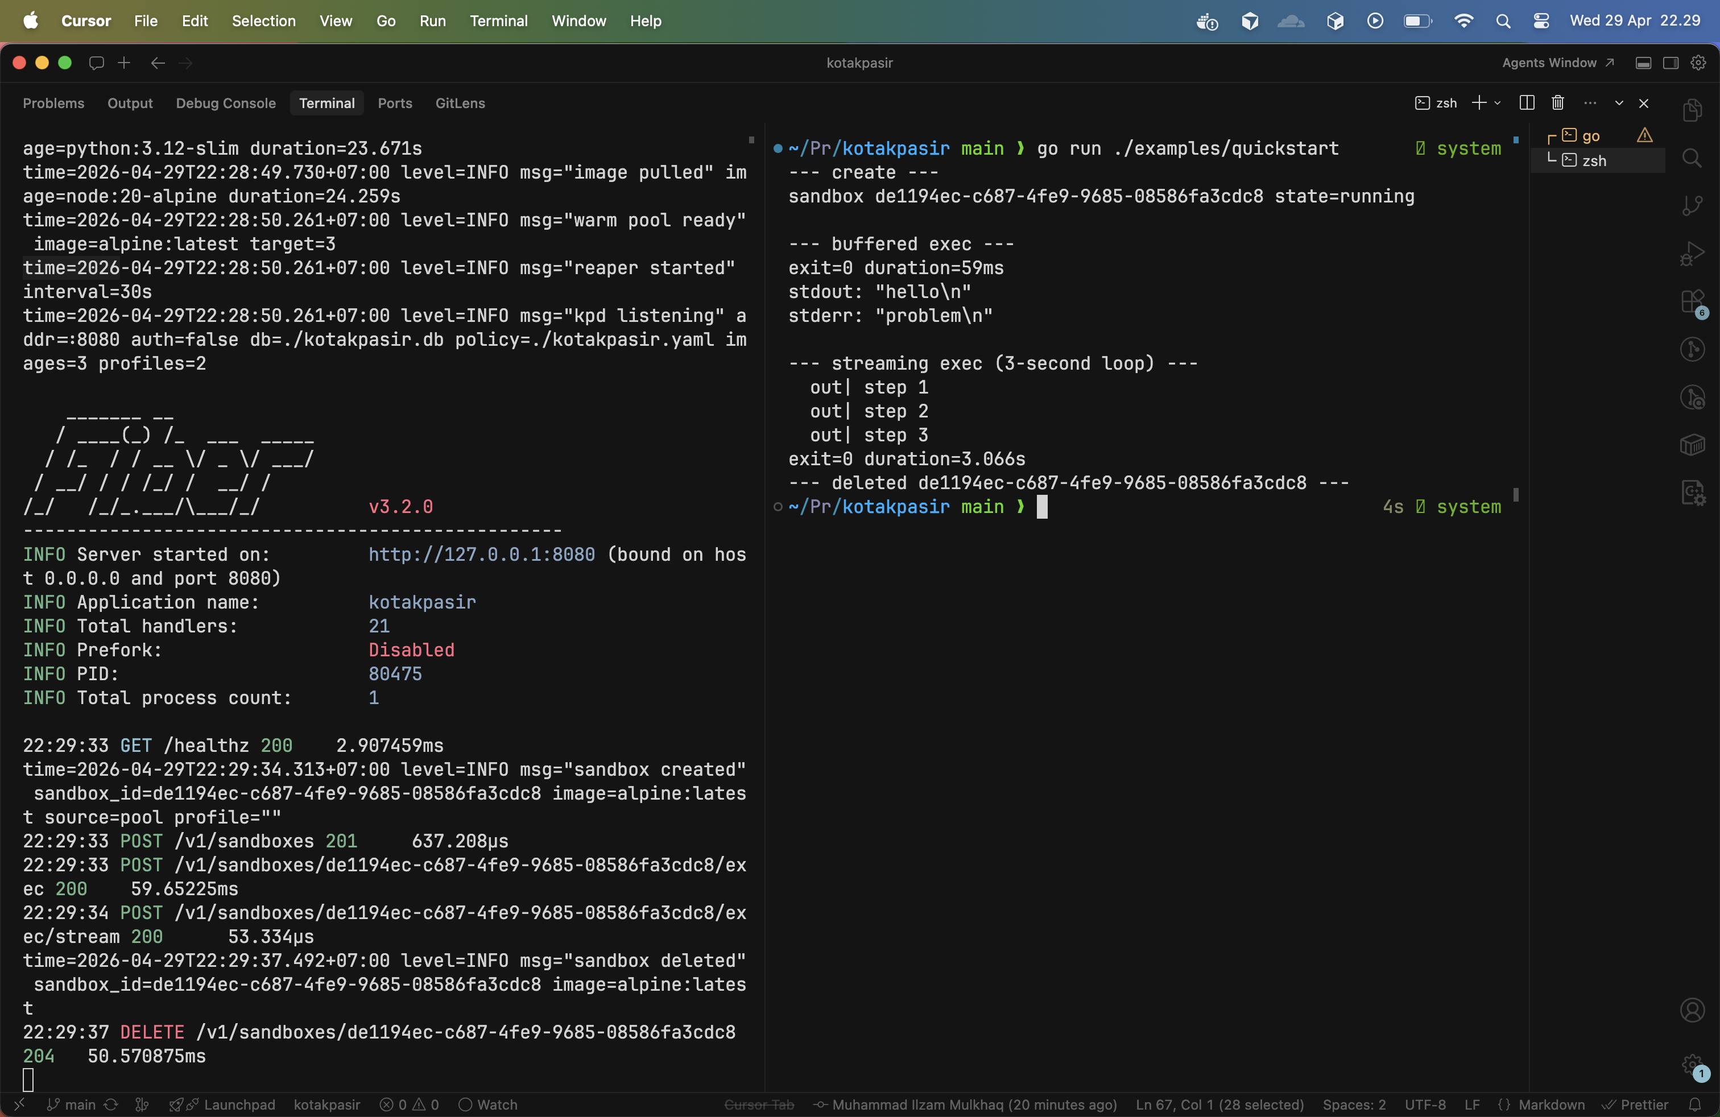Toggle Cursor Tab in status bar
The width and height of the screenshot is (1720, 1117).
[759, 1104]
